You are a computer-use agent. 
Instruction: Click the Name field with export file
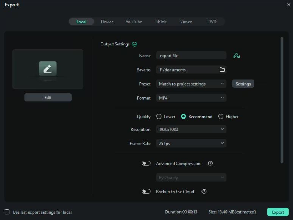(x=191, y=56)
